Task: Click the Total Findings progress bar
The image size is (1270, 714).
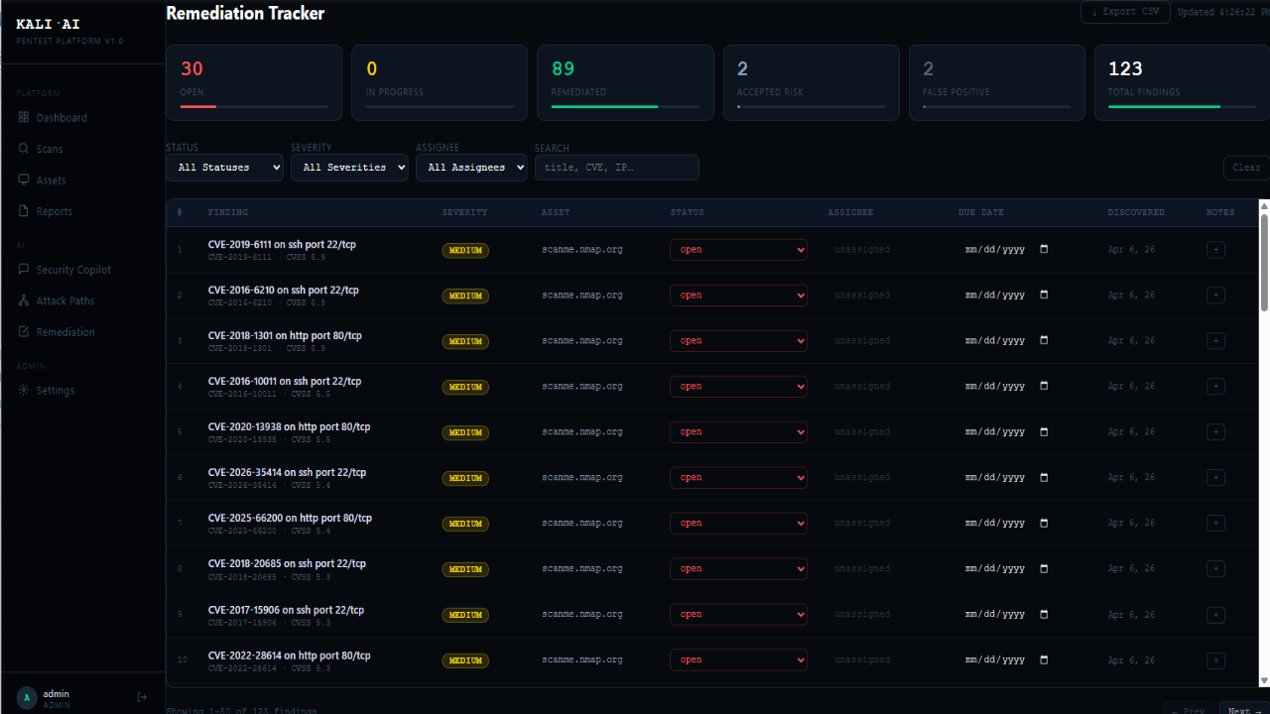Action: tap(1182, 106)
